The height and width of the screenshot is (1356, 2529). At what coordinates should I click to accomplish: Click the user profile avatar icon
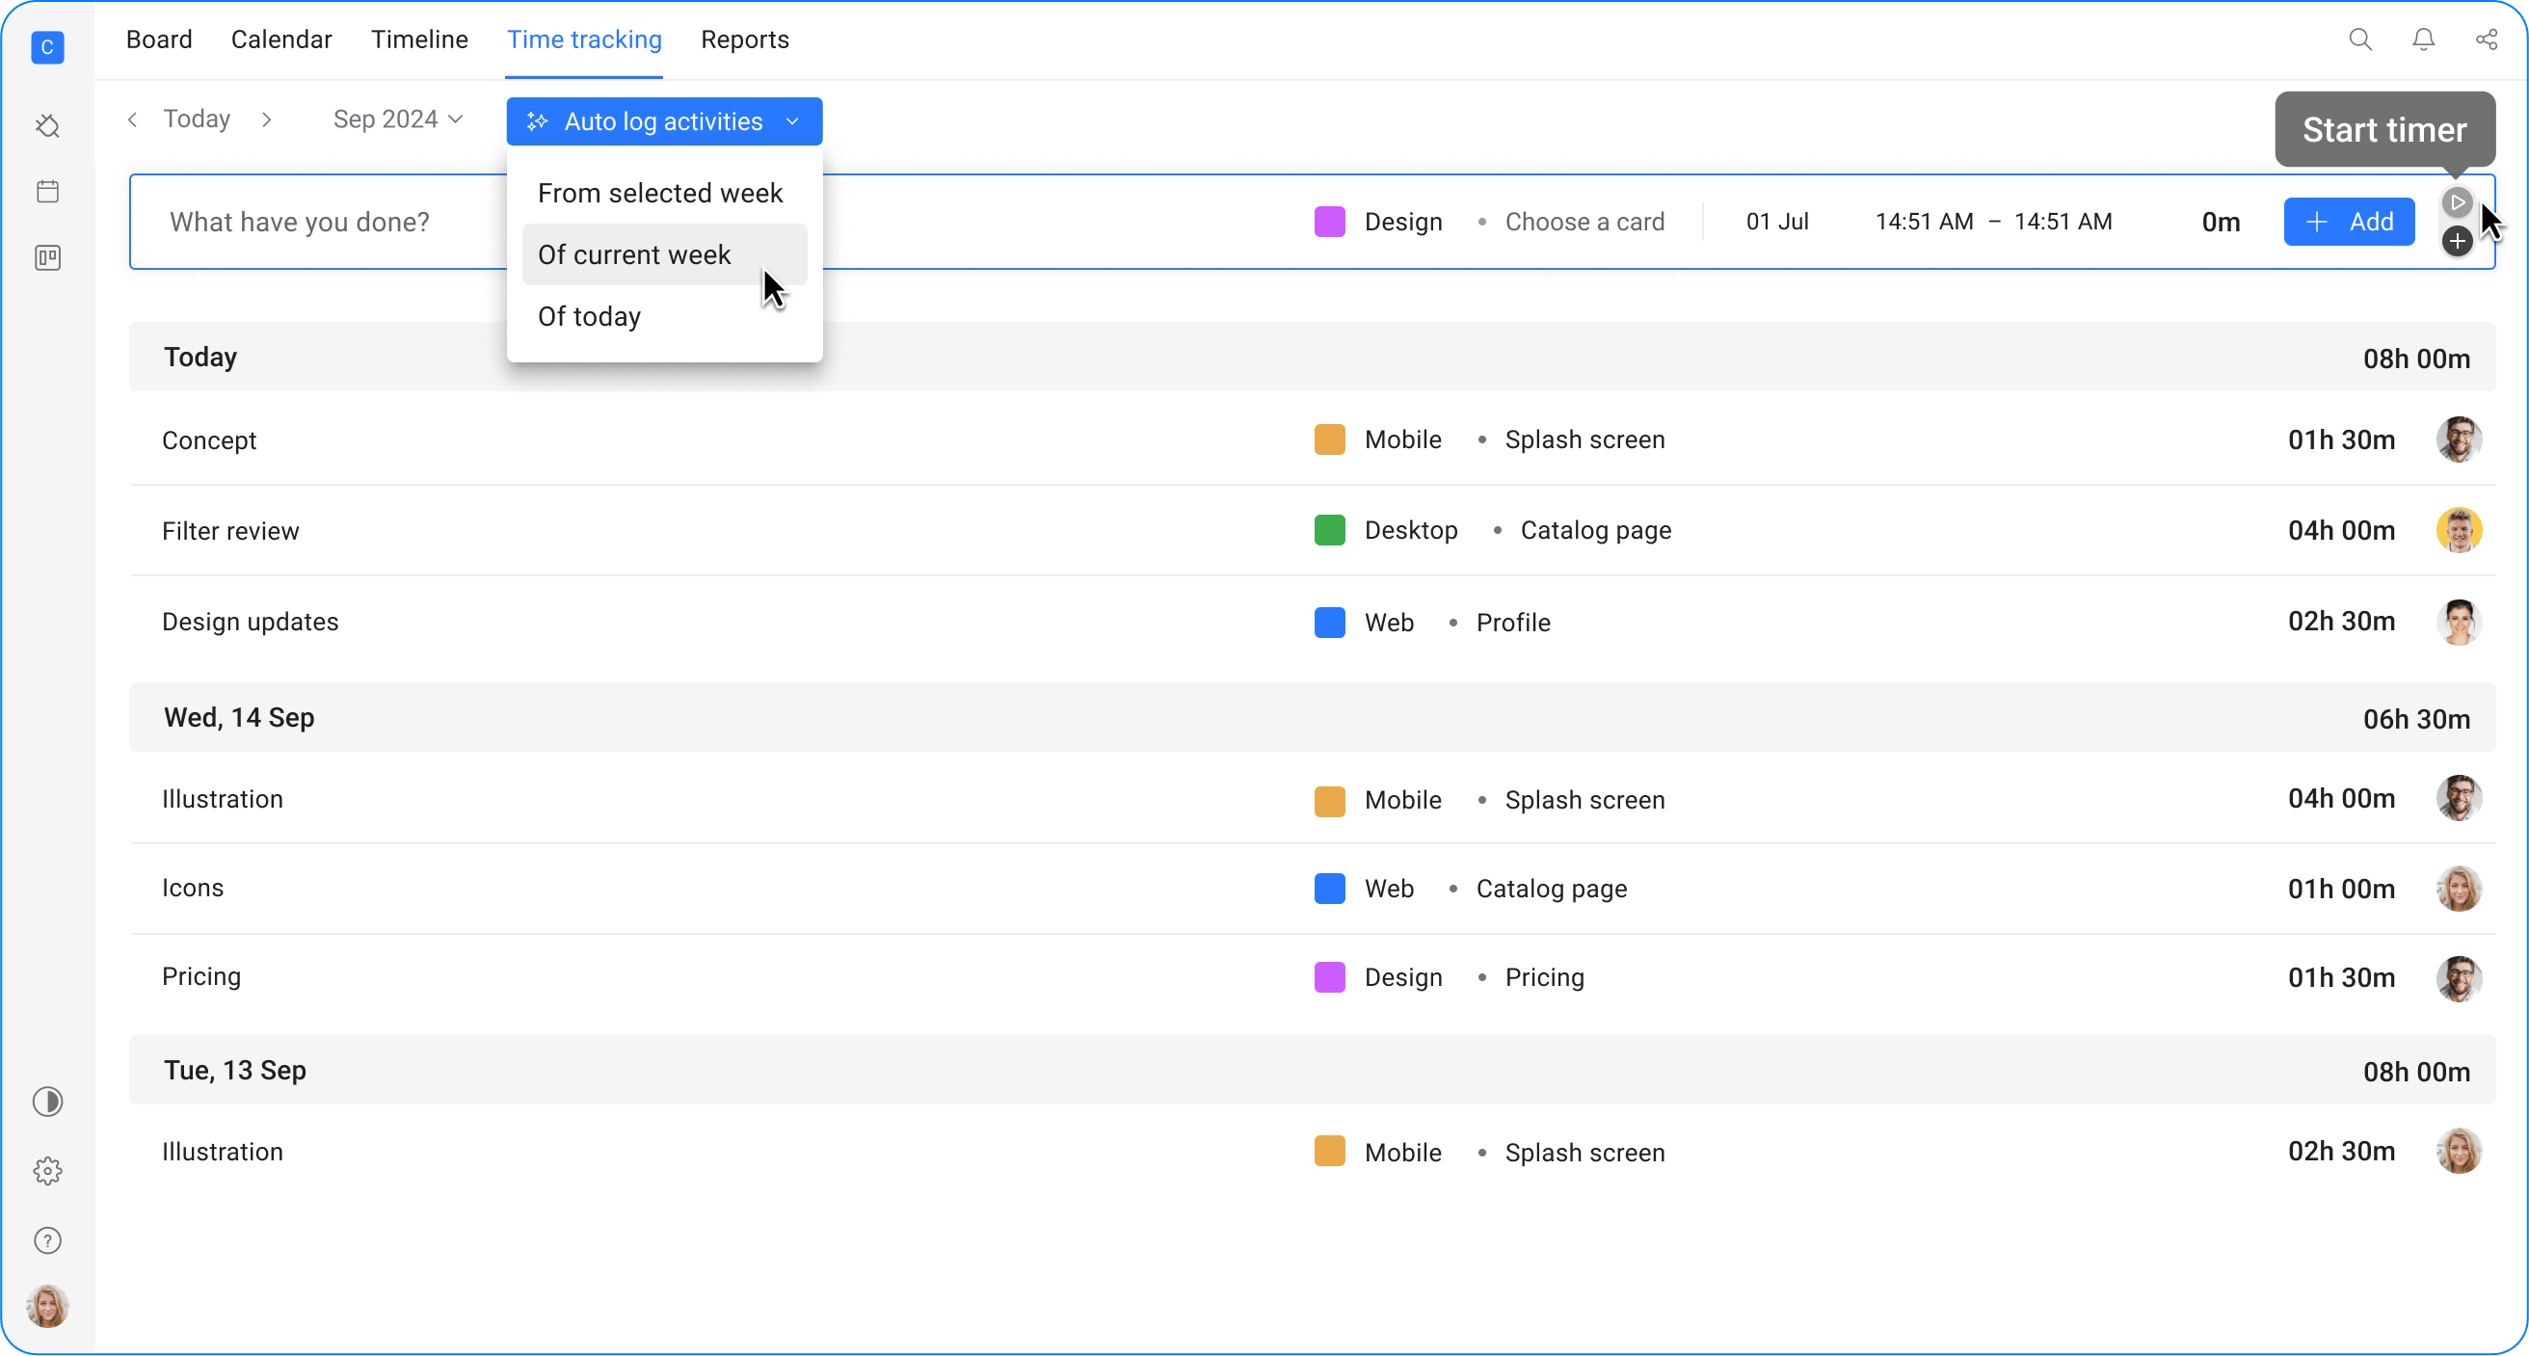click(x=47, y=1306)
